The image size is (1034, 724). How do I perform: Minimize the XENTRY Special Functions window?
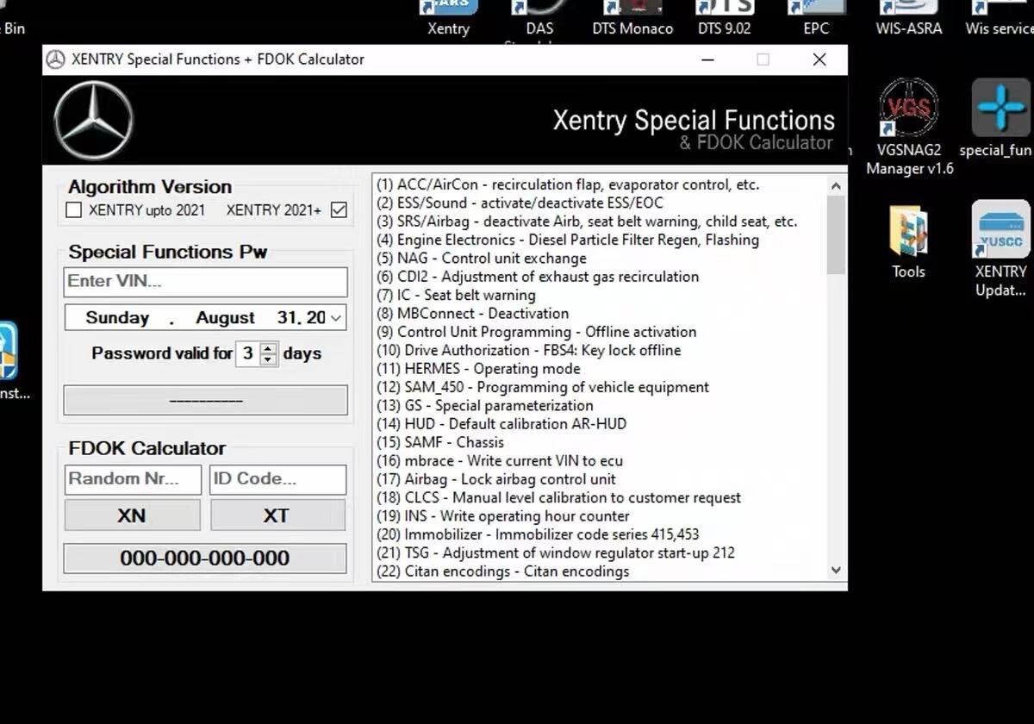pyautogui.click(x=707, y=59)
